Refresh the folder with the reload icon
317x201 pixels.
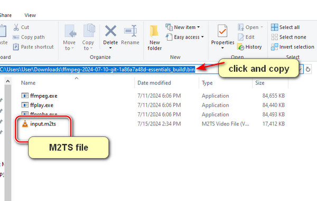pos(308,70)
